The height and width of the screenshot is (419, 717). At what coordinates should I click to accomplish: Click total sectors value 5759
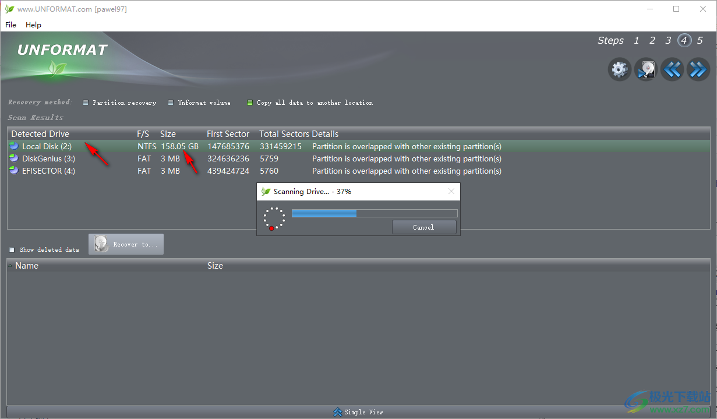(x=269, y=159)
